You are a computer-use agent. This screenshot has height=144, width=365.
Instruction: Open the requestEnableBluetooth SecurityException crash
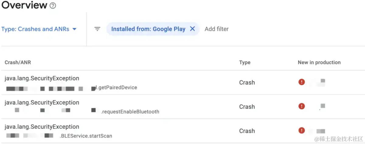point(42,103)
